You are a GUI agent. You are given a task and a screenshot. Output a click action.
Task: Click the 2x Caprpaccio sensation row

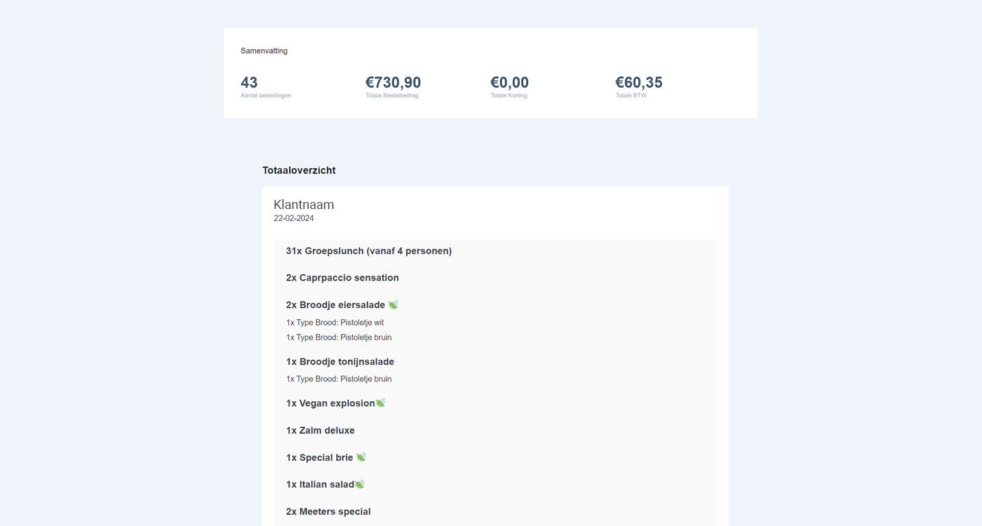tap(495, 278)
